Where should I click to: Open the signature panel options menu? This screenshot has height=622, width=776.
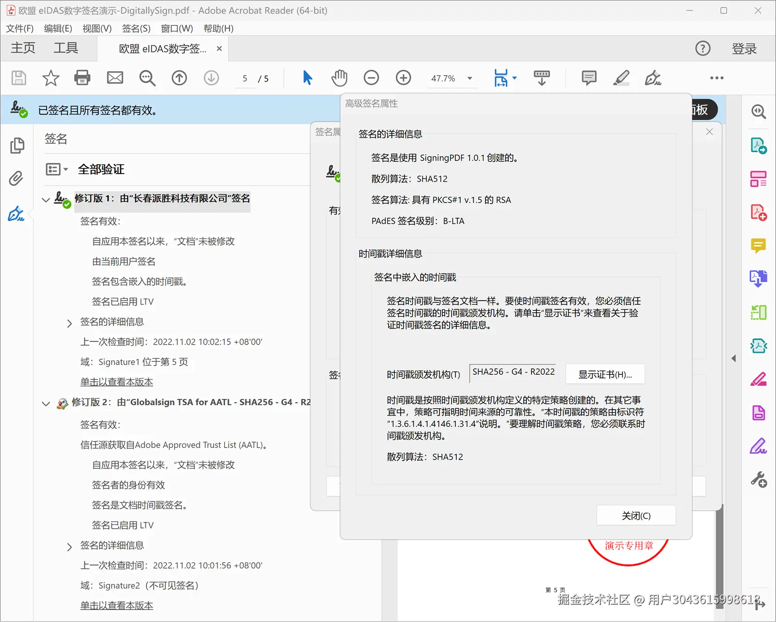point(57,169)
